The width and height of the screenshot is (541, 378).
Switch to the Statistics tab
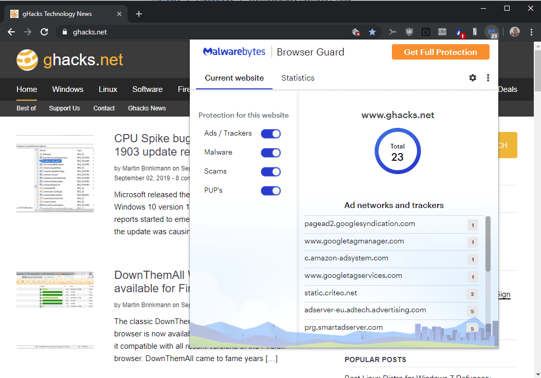pyautogui.click(x=298, y=78)
